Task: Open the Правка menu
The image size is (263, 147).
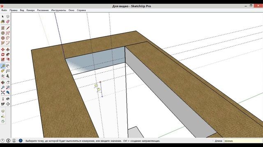Action: [x=14, y=10]
